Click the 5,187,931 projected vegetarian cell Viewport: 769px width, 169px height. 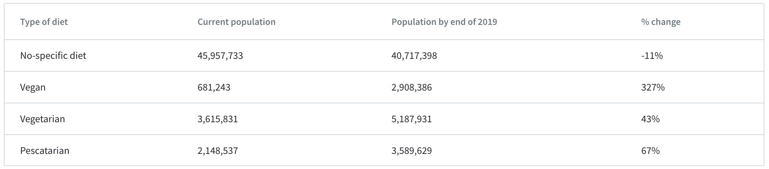pos(411,119)
